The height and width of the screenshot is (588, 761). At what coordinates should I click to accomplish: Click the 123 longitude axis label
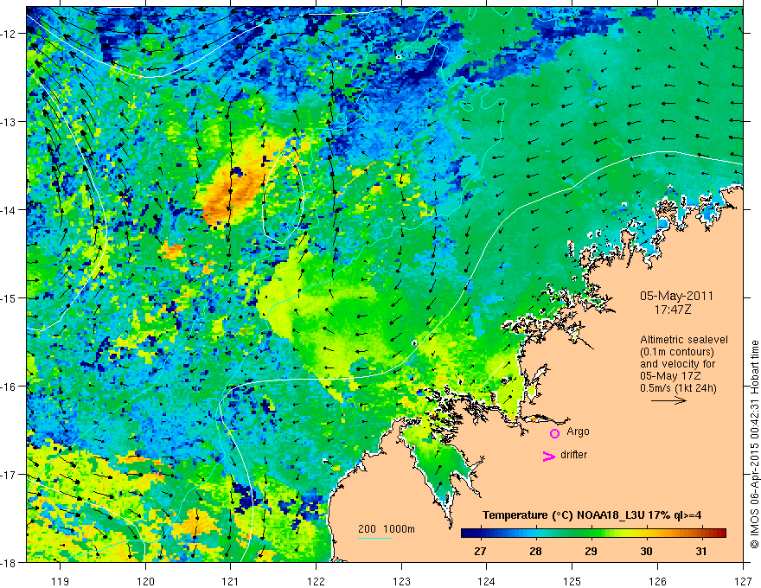[401, 581]
